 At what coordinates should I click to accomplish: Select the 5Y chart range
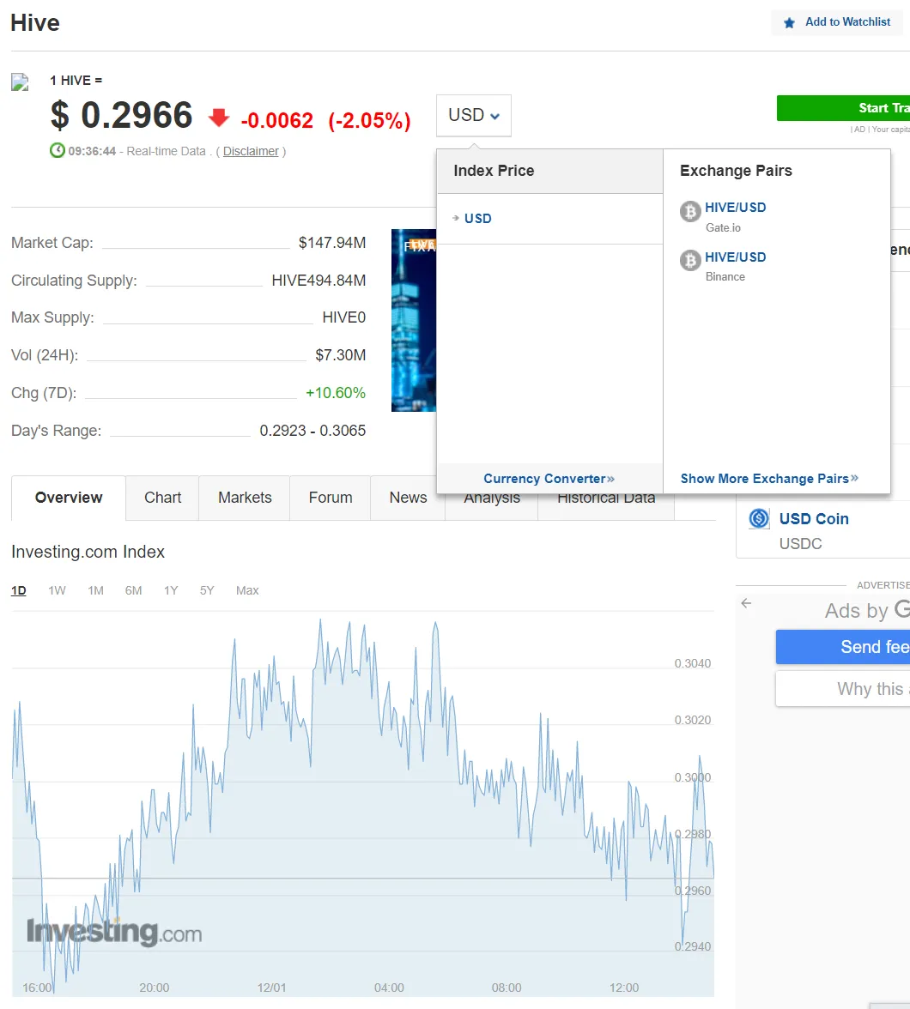click(207, 590)
